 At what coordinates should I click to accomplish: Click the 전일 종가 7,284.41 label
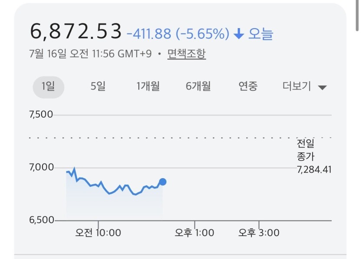[x=314, y=157]
